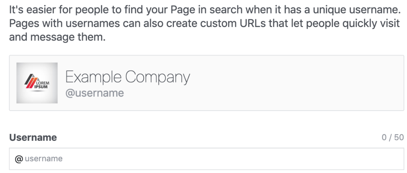This screenshot has width=407, height=173.
Task: Click the phrase "custom URLs" in description
Action: pyautogui.click(x=222, y=24)
